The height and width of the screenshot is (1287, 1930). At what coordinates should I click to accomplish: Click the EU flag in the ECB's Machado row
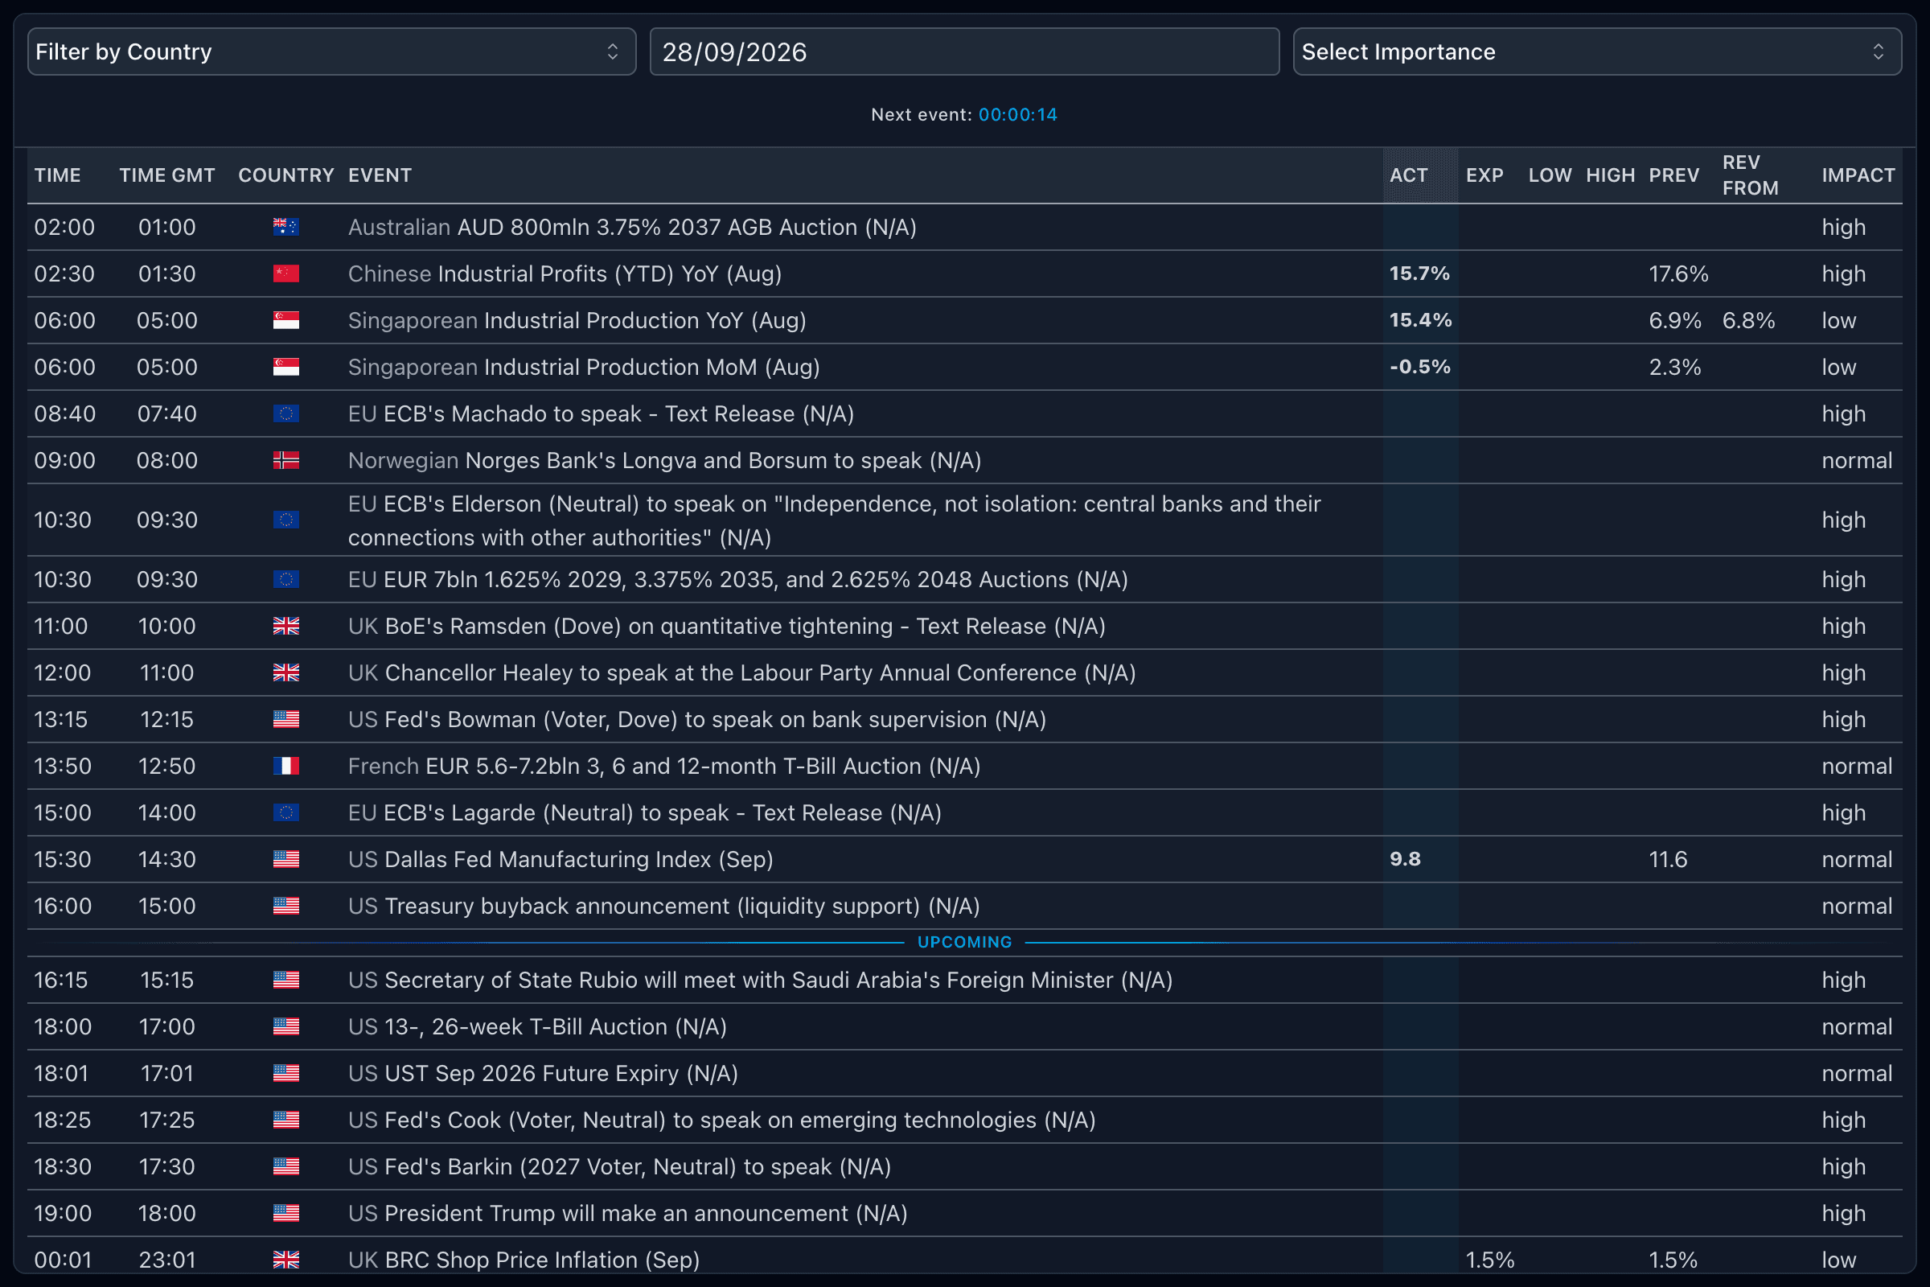pyautogui.click(x=285, y=413)
